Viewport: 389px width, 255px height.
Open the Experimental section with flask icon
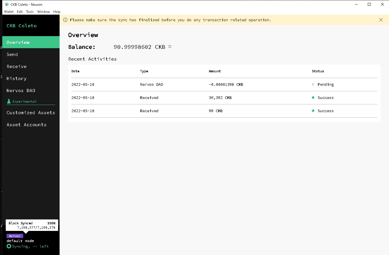25,101
